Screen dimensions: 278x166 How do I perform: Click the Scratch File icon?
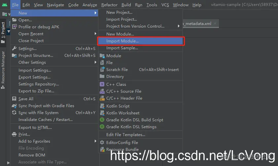tap(102, 69)
